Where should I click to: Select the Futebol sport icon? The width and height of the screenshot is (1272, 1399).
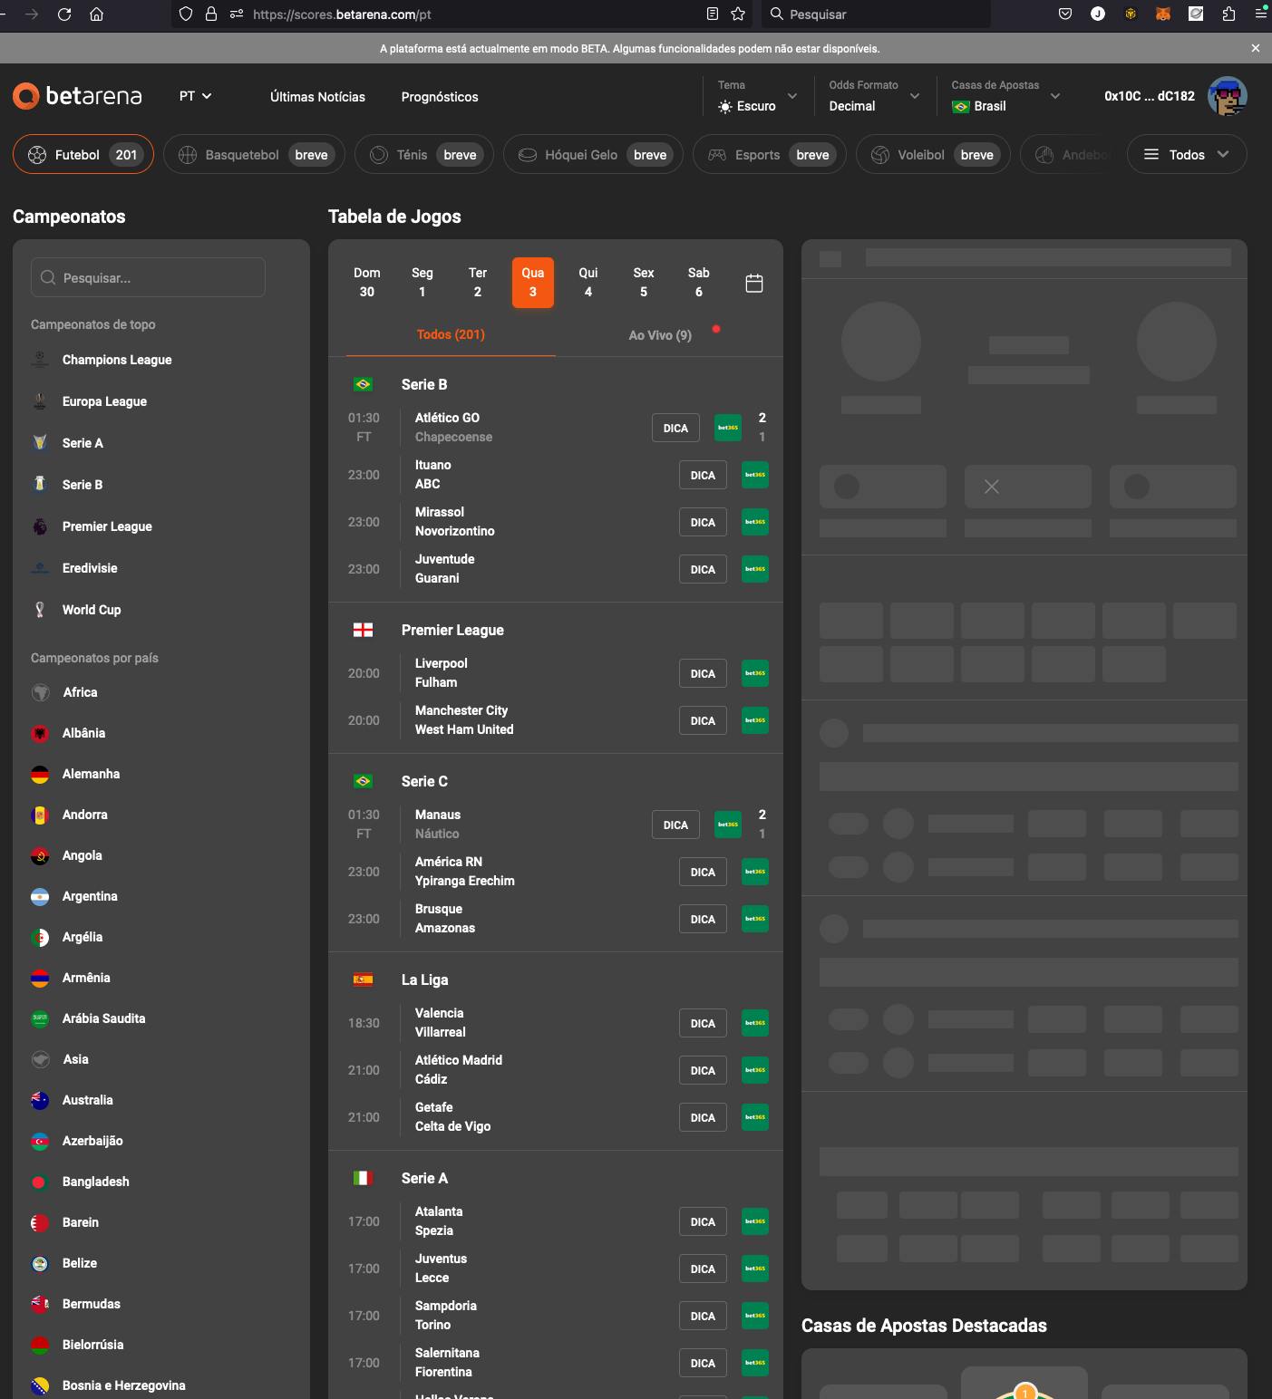pos(37,154)
